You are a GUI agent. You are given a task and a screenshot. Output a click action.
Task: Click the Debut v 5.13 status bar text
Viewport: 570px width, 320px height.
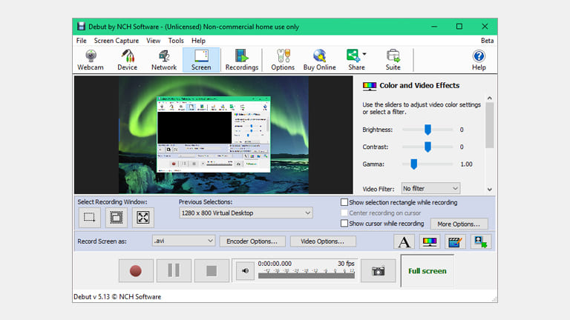[x=117, y=297]
